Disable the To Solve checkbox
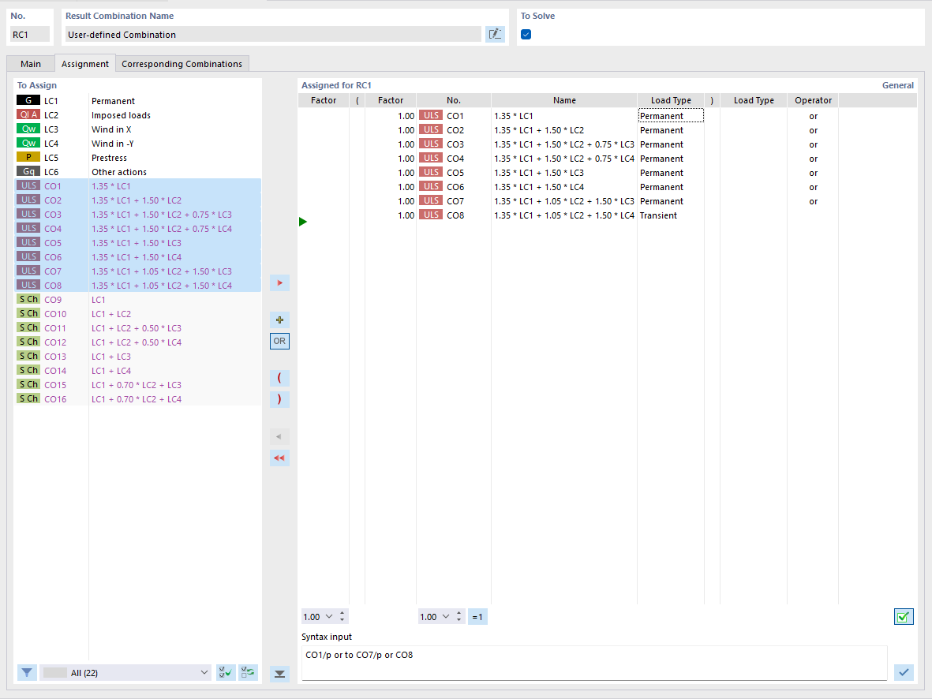 pos(526,34)
